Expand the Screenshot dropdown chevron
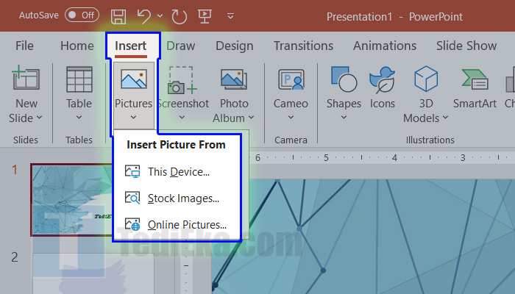Viewport: 515px width, 294px height. pyautogui.click(x=182, y=117)
